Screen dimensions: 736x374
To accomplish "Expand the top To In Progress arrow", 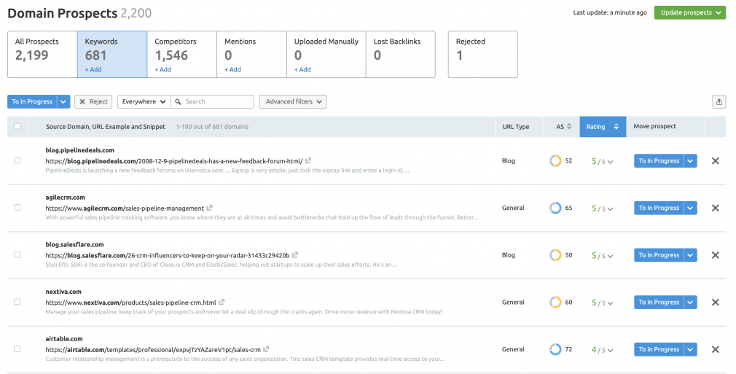I will tap(63, 101).
